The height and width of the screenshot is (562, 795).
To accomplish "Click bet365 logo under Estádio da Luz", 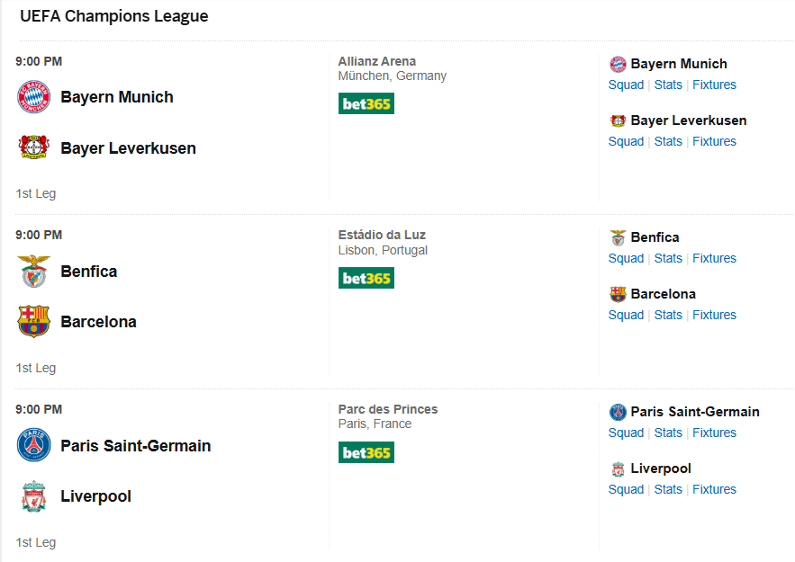I will coord(366,278).
